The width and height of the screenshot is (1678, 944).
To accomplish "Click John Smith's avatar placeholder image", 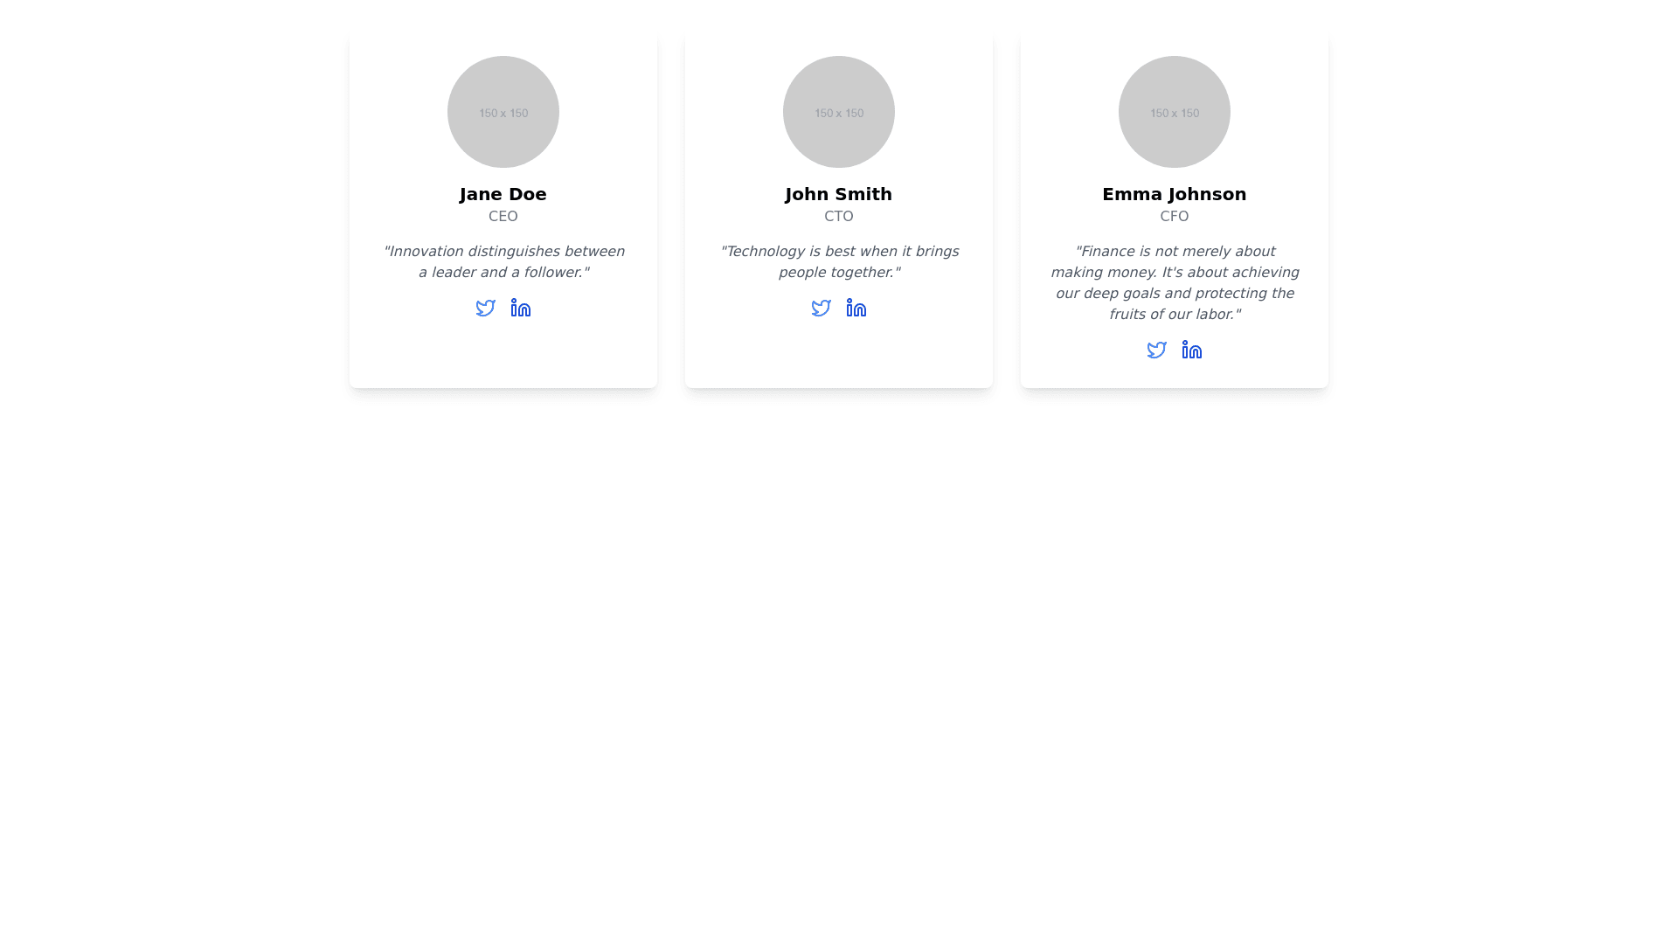I will (x=839, y=112).
